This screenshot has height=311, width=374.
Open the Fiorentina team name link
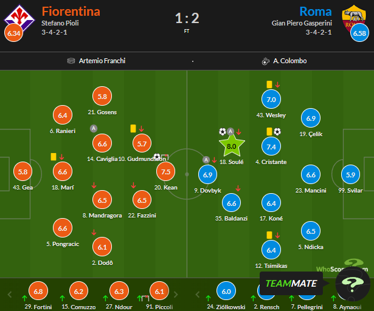(71, 11)
